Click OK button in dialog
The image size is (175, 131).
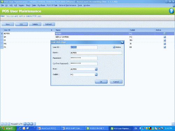[101, 82]
